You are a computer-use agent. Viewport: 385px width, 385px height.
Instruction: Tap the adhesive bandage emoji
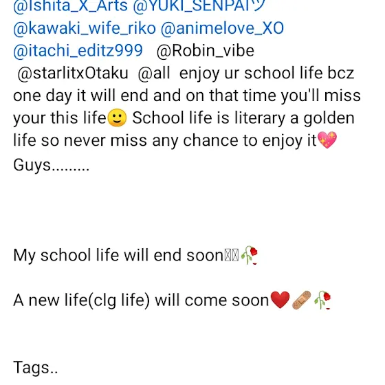pyautogui.click(x=302, y=300)
